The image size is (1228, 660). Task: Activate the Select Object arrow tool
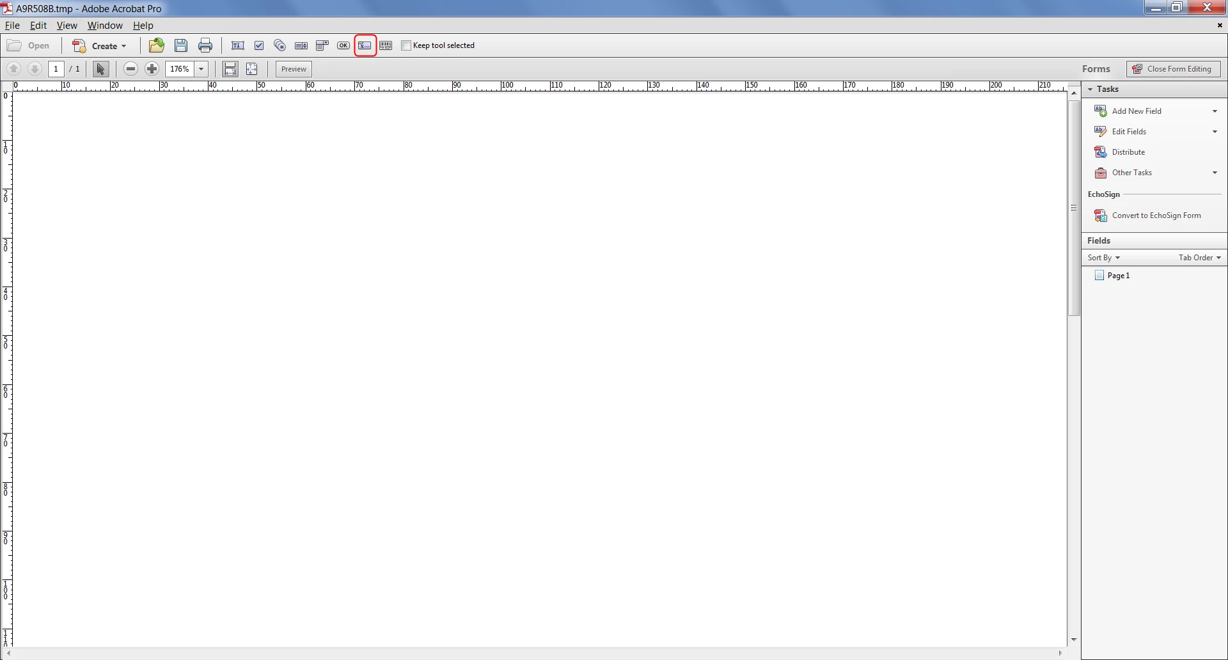coord(100,68)
